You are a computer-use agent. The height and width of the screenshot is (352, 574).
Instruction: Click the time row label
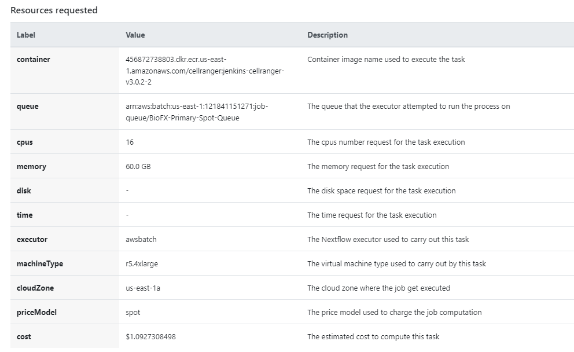coord(24,215)
